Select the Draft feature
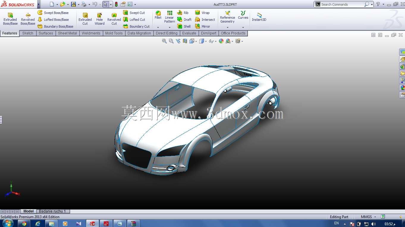405x227 pixels. 184,20
